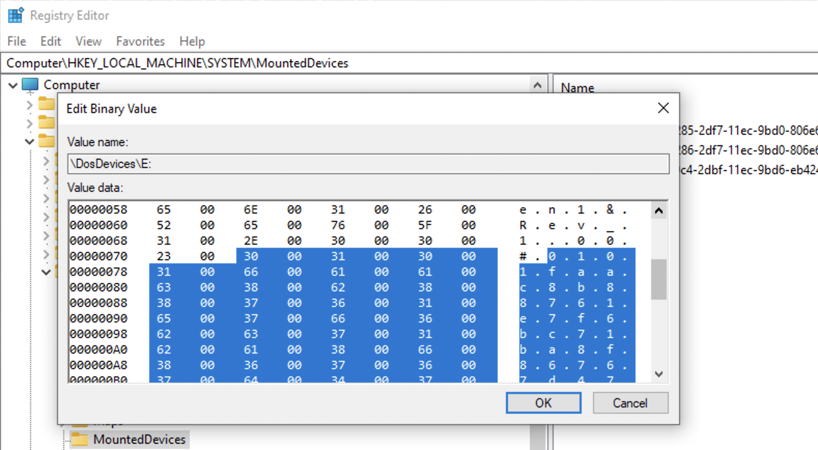The image size is (818, 450).
Task: Click hex editor scroll up arrow
Action: [659, 210]
